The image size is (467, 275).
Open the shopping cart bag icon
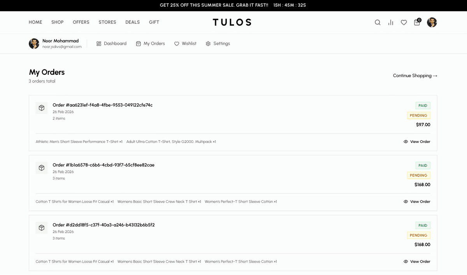417,23
